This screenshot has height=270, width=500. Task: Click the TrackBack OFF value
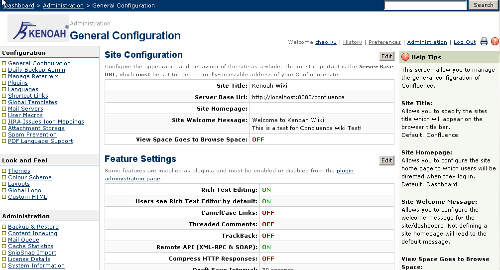tap(268, 236)
